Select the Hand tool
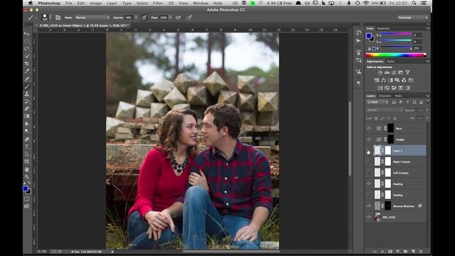This screenshot has width=455, height=256. pyautogui.click(x=27, y=169)
